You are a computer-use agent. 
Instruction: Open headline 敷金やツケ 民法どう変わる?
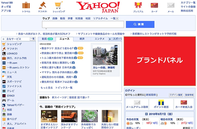[x=57, y=48]
